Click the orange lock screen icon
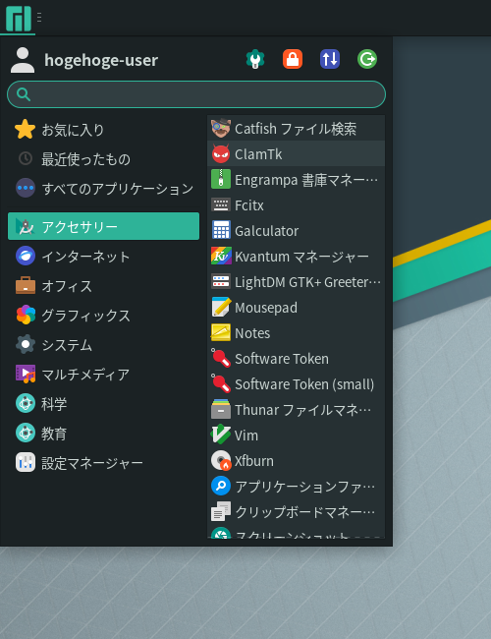 tap(293, 60)
